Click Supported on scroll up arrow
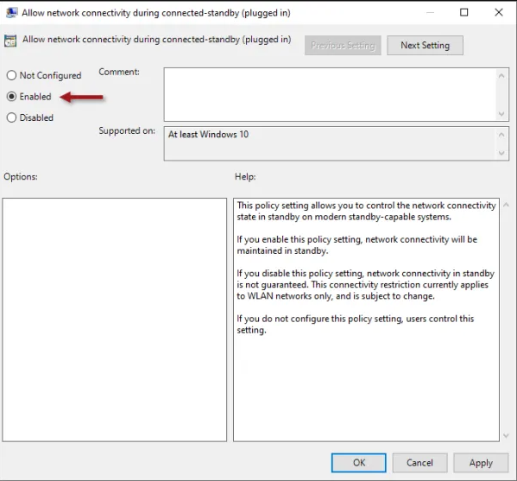This screenshot has height=481, width=517. coord(501,135)
